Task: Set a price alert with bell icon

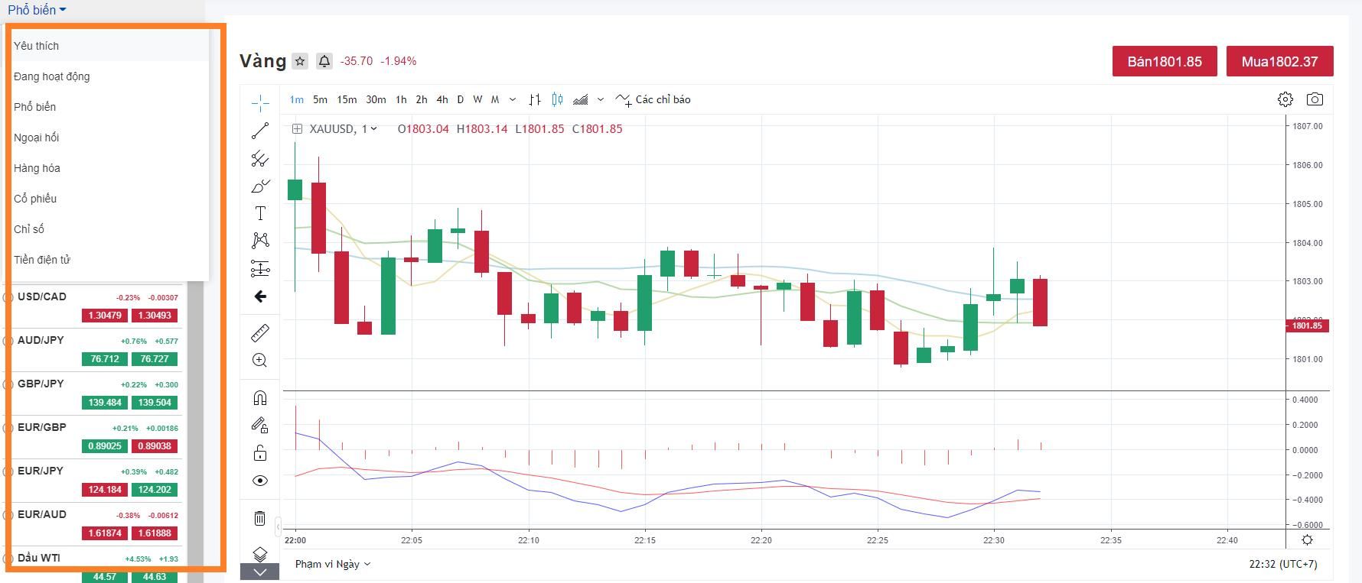Action: [324, 61]
